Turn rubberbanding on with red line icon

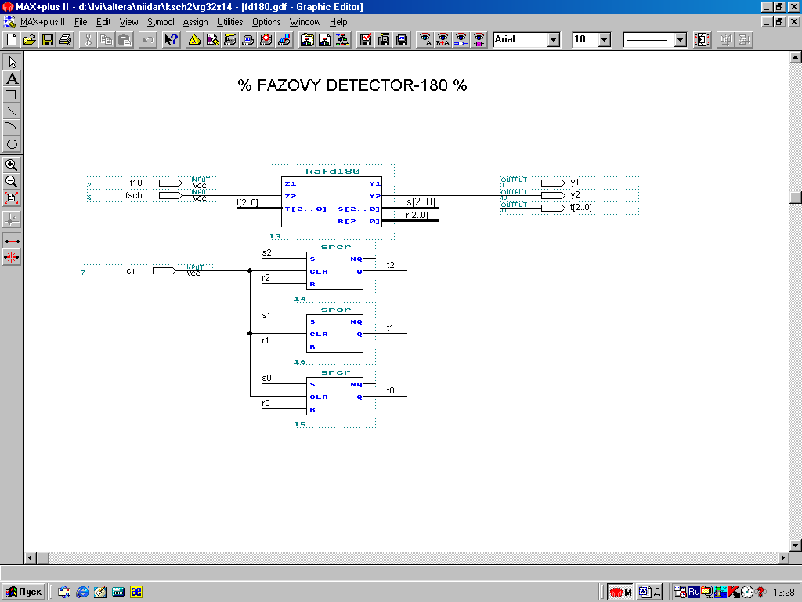tap(12, 241)
